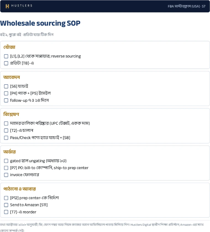The image size is (210, 232).
Task: Check the gated ungating checkbox
Action: click(x=6, y=161)
